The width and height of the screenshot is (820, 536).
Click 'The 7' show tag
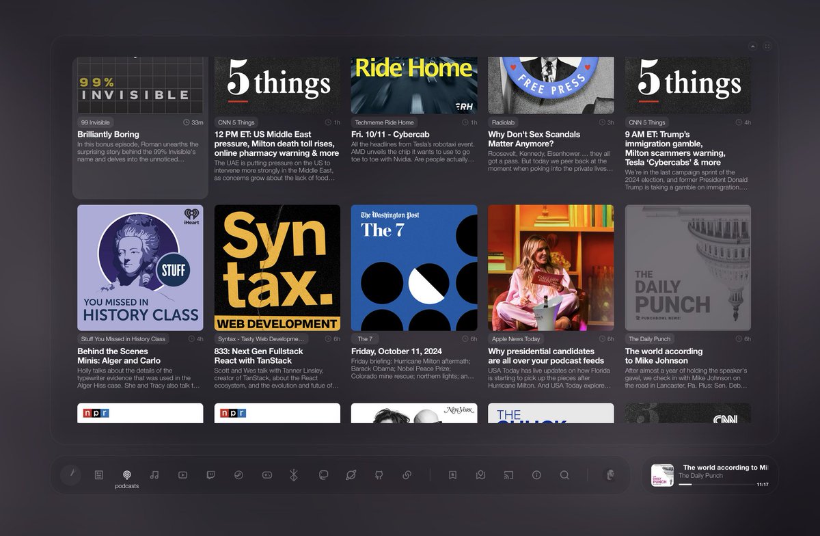tap(365, 339)
